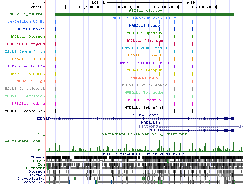Viewport: 243px width, 184px height.
Task: Click the Vertebrate Conservation by PhastCons title
Action: 144,134
